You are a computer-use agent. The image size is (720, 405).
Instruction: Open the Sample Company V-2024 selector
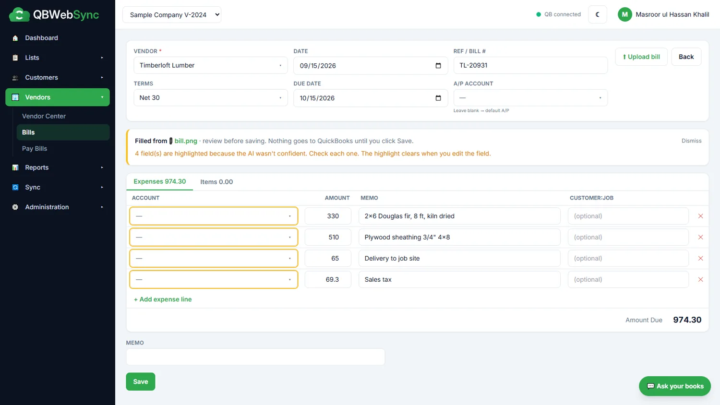click(x=172, y=15)
